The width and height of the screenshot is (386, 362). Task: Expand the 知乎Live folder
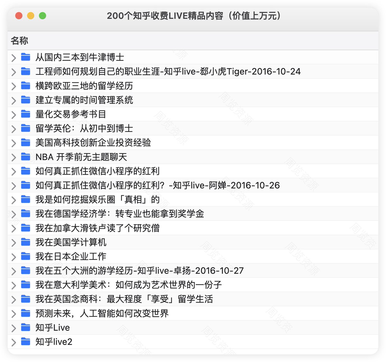pos(14,328)
